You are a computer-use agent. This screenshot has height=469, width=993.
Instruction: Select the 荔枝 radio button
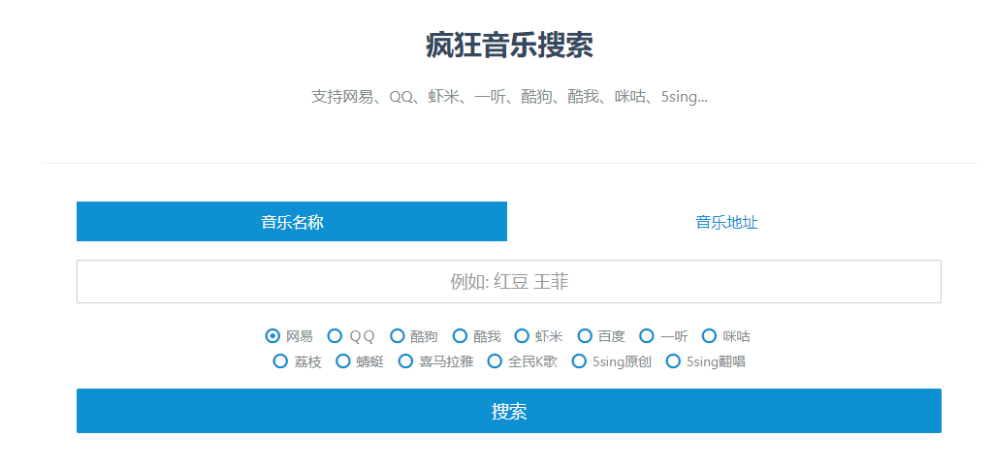pos(280,361)
